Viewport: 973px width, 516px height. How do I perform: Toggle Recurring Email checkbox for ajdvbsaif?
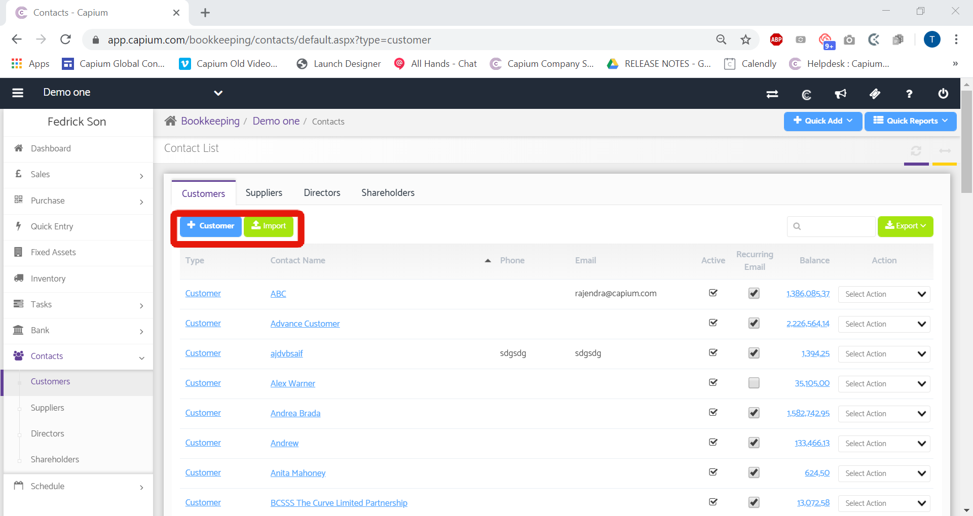[x=754, y=353]
